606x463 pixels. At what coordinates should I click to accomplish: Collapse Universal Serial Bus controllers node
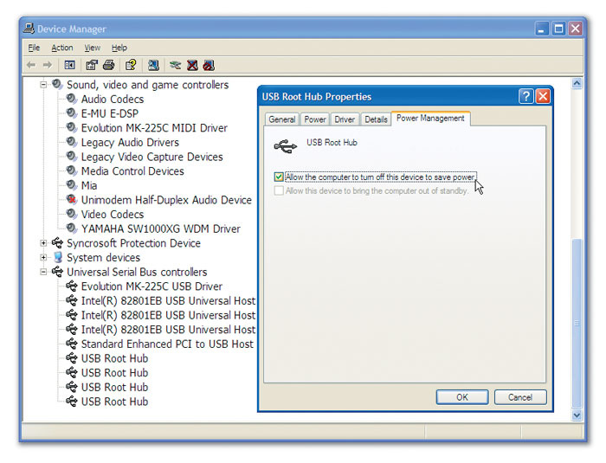(44, 272)
